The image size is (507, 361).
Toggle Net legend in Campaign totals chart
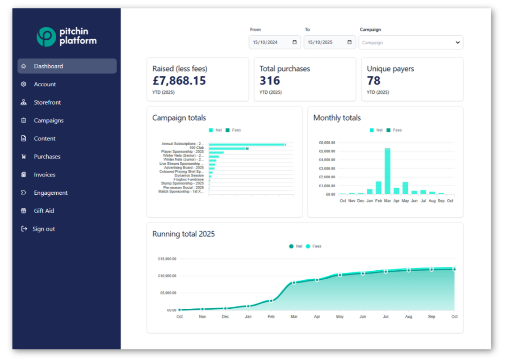pos(215,130)
